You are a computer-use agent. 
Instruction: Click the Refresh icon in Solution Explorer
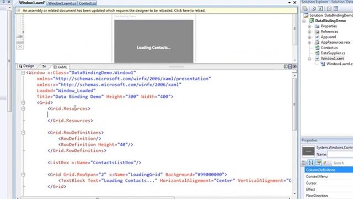pyautogui.click(x=320, y=9)
